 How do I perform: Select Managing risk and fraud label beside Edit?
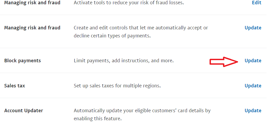[32, 3]
